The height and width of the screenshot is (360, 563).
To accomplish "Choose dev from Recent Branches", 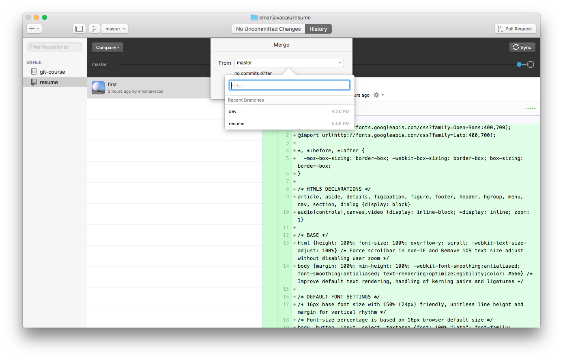I will click(x=290, y=111).
